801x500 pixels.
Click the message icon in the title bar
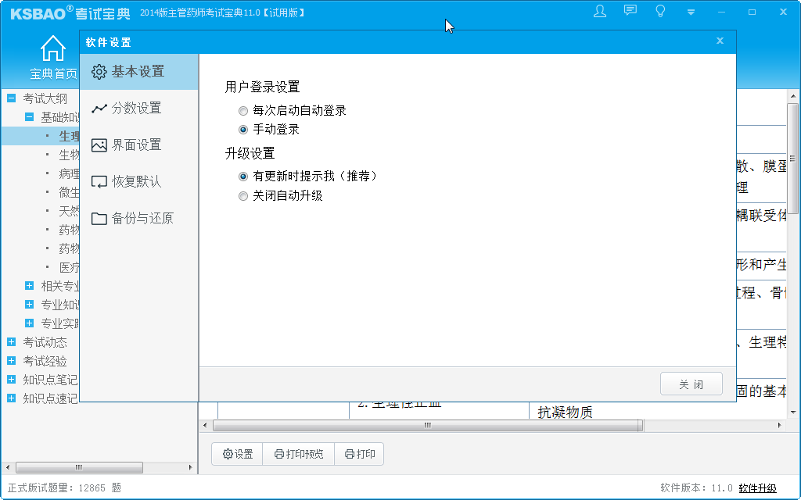[630, 11]
